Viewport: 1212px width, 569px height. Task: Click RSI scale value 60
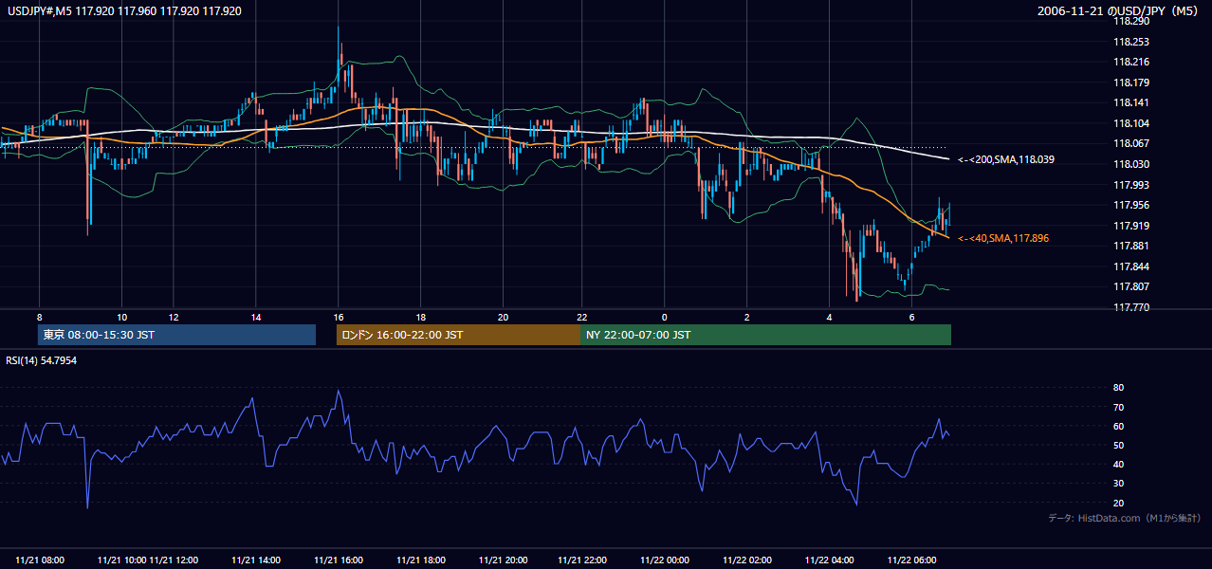1118,426
